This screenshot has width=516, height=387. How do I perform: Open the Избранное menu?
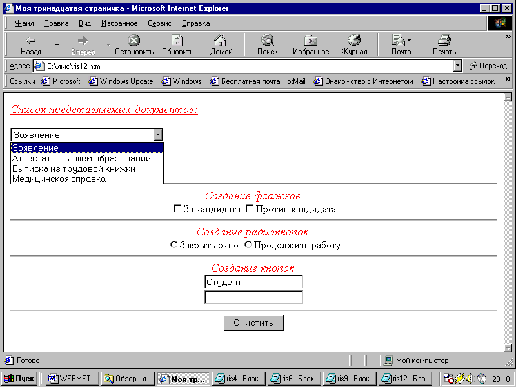tap(119, 23)
